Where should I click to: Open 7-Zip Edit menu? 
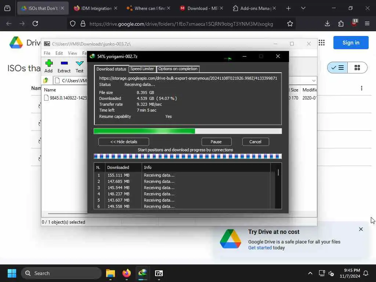pos(59,53)
